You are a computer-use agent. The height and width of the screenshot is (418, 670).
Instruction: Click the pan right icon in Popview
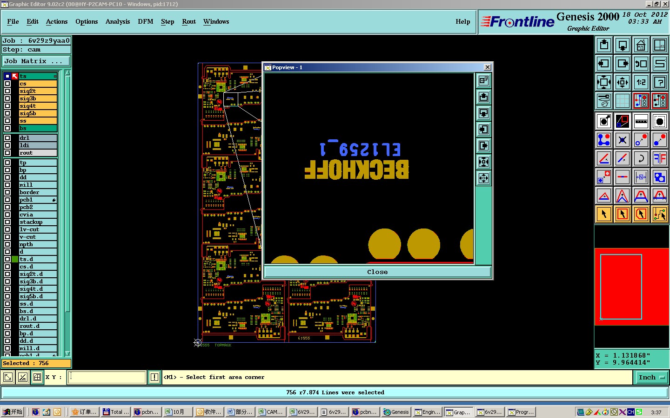(x=483, y=146)
